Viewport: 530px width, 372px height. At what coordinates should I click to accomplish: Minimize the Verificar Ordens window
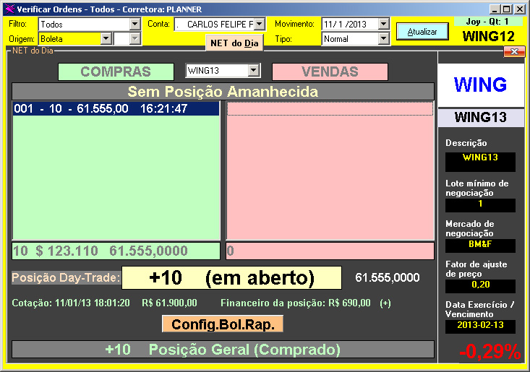click(x=495, y=9)
